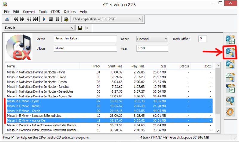This screenshot has width=239, height=142.
Task: Open the Convert menu
Action: pyautogui.click(x=29, y=12)
